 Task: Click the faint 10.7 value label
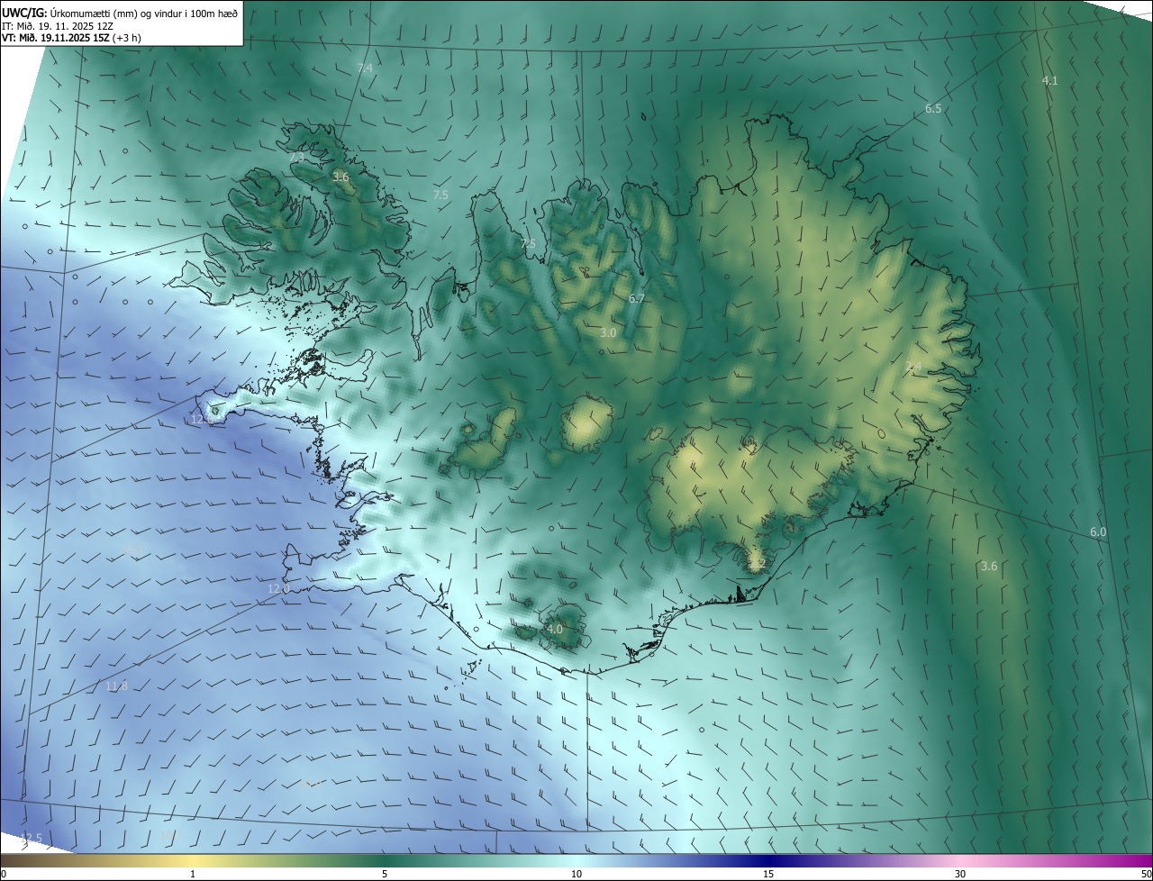coord(170,835)
